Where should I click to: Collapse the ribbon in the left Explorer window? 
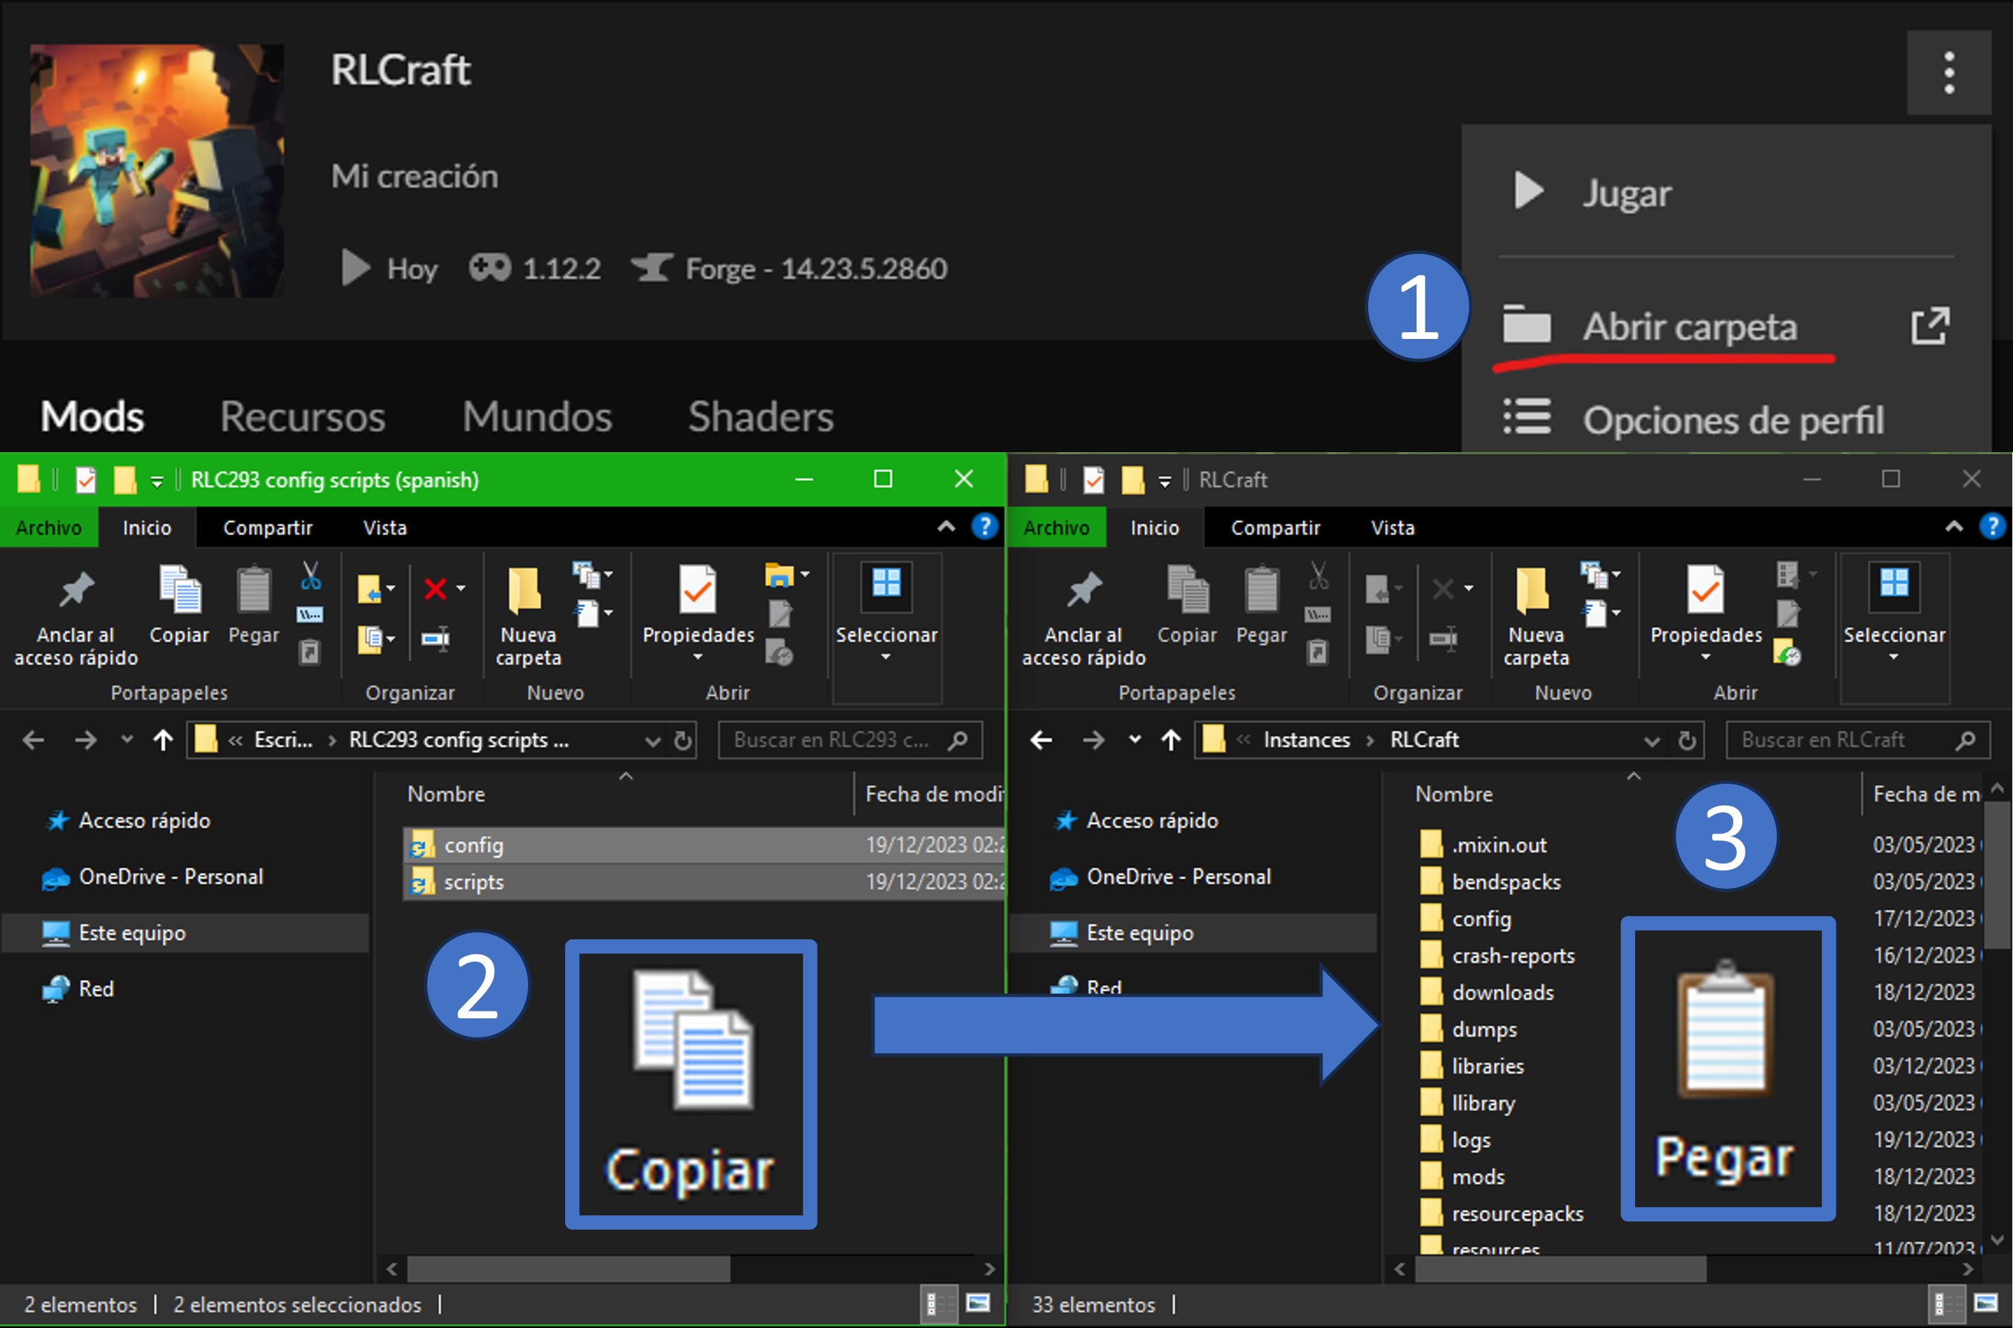[x=946, y=527]
